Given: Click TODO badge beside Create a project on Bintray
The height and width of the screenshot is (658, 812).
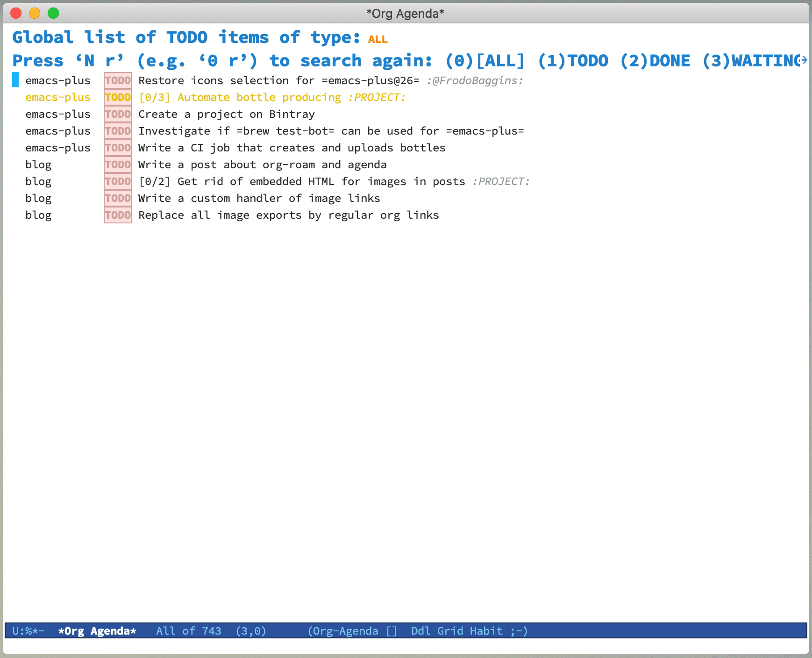Looking at the screenshot, I should coord(118,114).
